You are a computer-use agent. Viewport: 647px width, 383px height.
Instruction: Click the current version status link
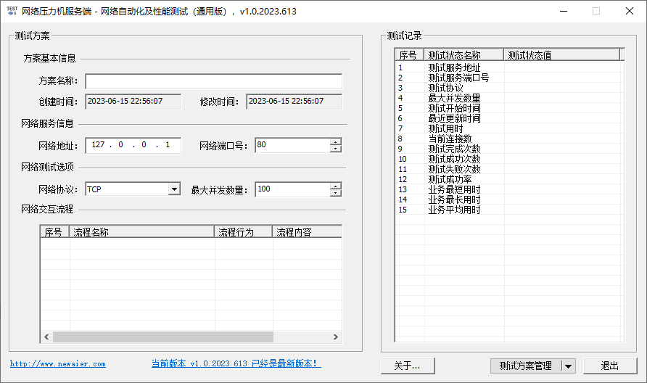tap(236, 363)
